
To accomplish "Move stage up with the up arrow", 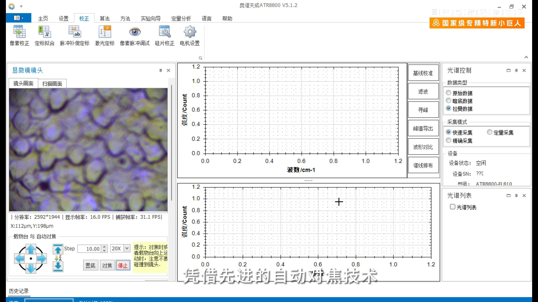I will (x=31, y=249).
